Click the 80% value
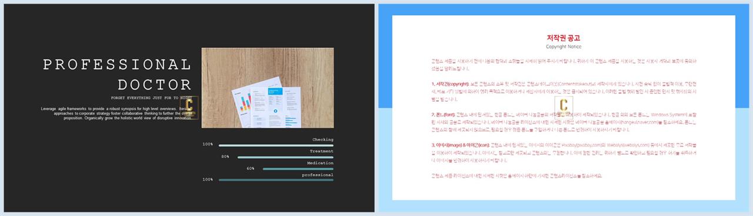This screenshot has width=753, height=216. (225, 157)
